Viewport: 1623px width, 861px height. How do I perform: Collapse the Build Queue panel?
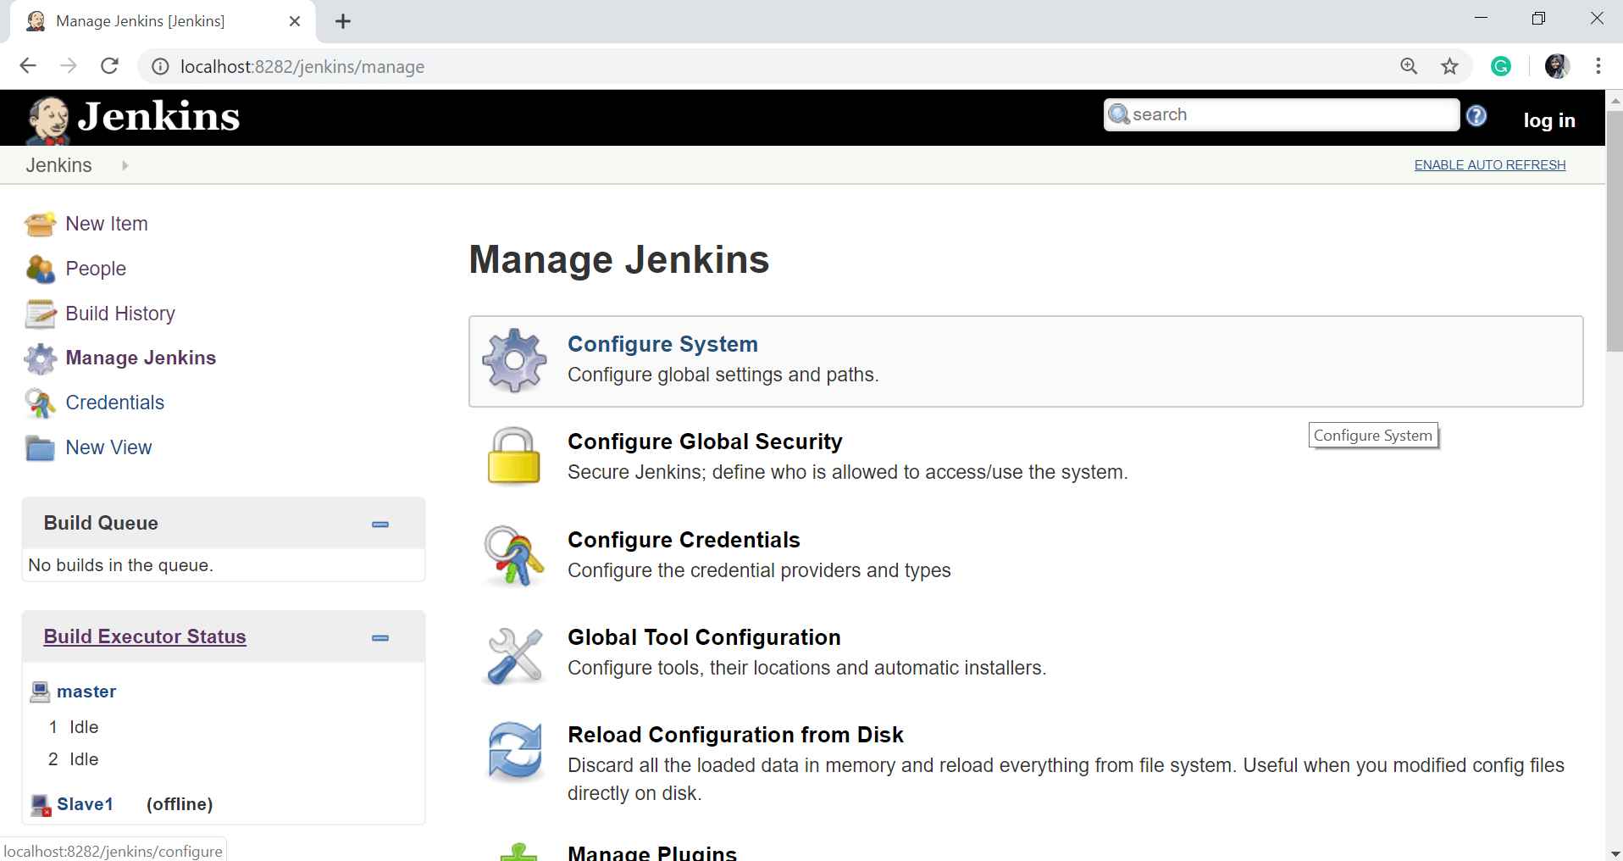coord(380,524)
